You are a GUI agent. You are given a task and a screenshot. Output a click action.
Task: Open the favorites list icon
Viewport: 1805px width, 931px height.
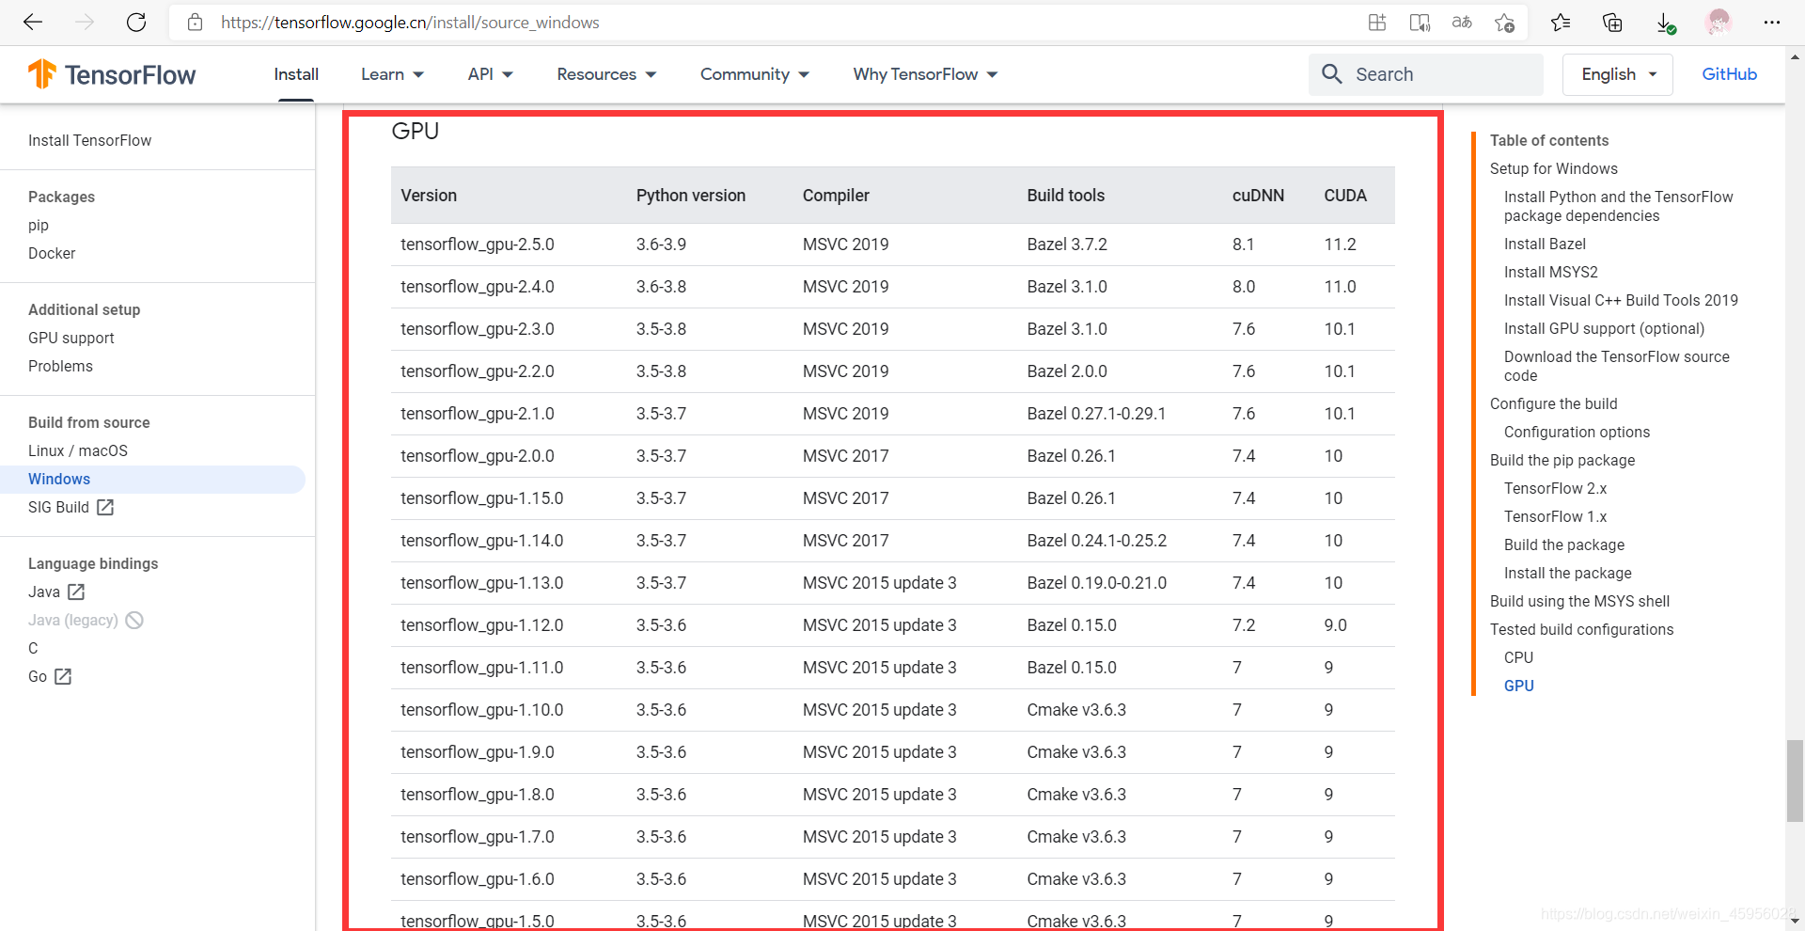1561,23
